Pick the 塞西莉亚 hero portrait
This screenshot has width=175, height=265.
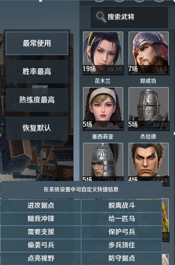(103, 109)
